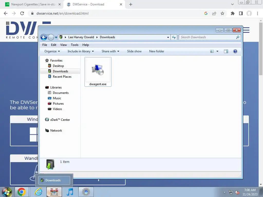The width and height of the screenshot is (263, 197).
Task: Click the Explorer forward arrow button
Action: 51,37
